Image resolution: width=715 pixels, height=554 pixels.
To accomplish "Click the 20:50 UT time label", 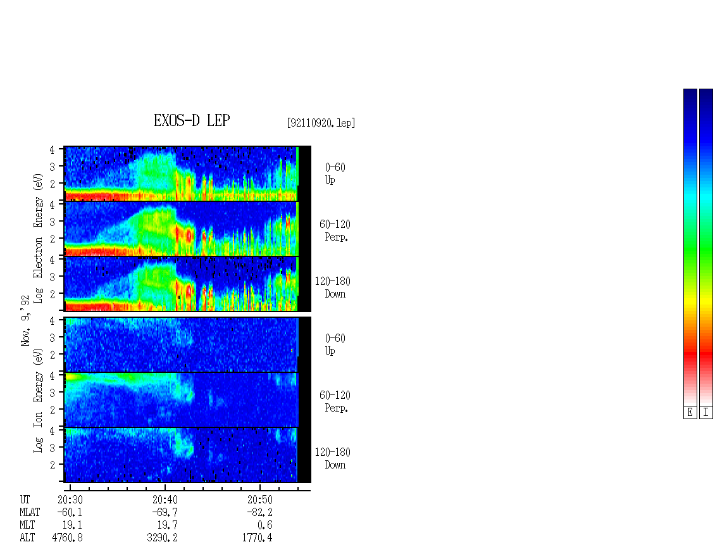I will pos(260,500).
